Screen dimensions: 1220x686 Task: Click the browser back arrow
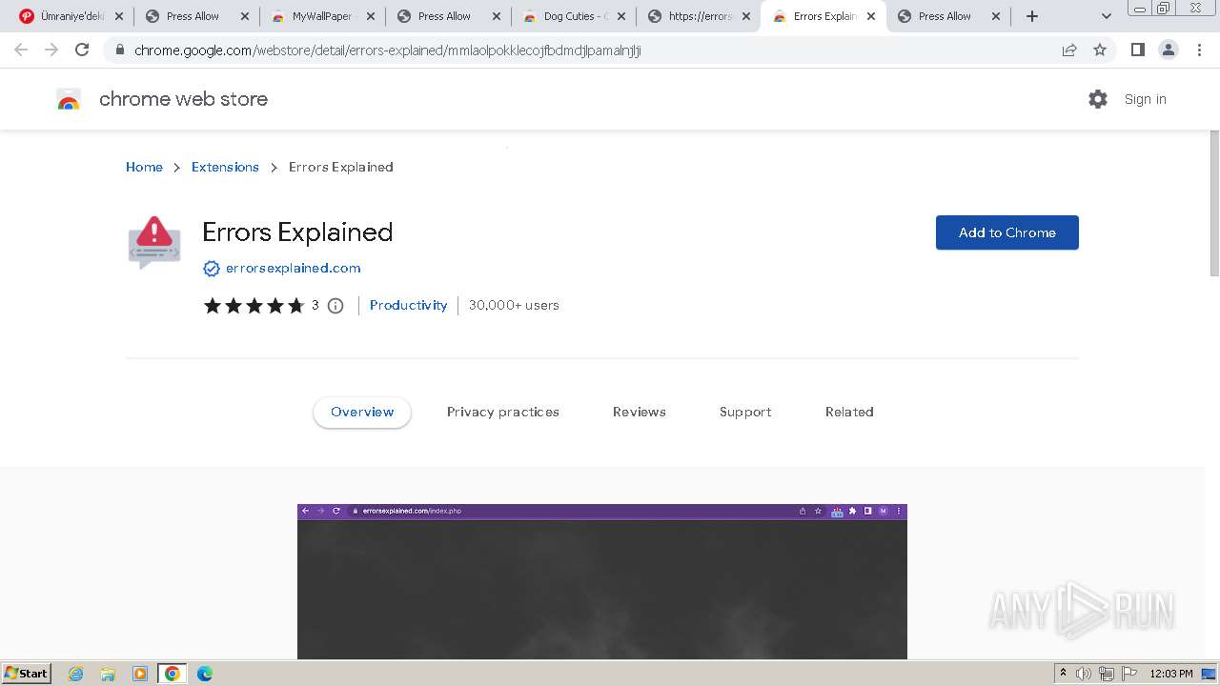pyautogui.click(x=21, y=50)
